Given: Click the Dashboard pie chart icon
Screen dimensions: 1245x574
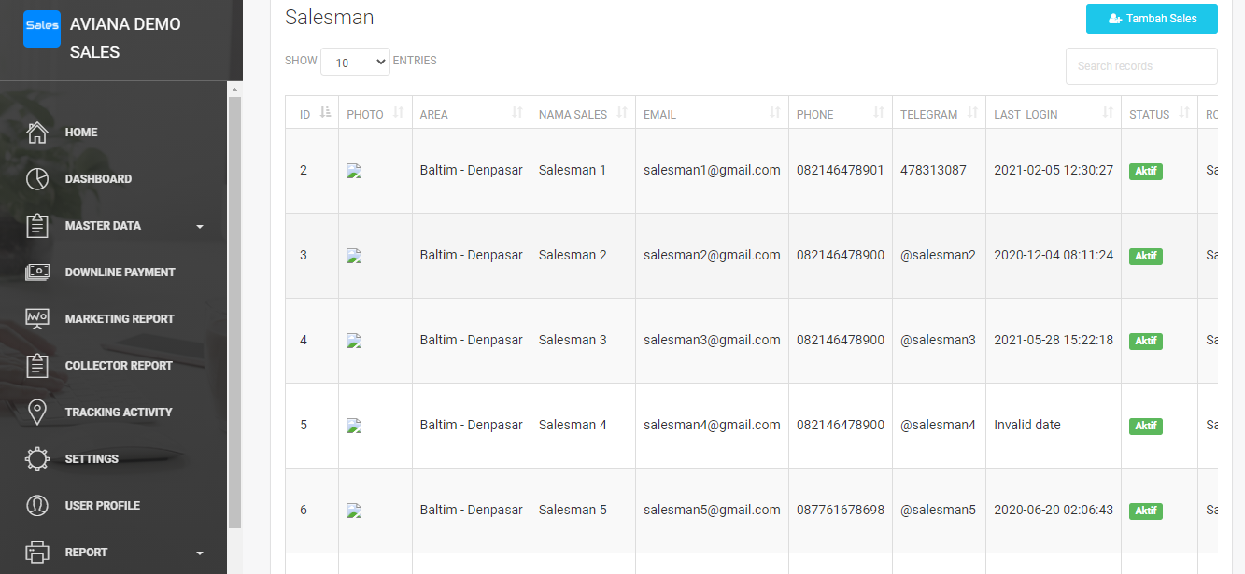Looking at the screenshot, I should tap(37, 179).
